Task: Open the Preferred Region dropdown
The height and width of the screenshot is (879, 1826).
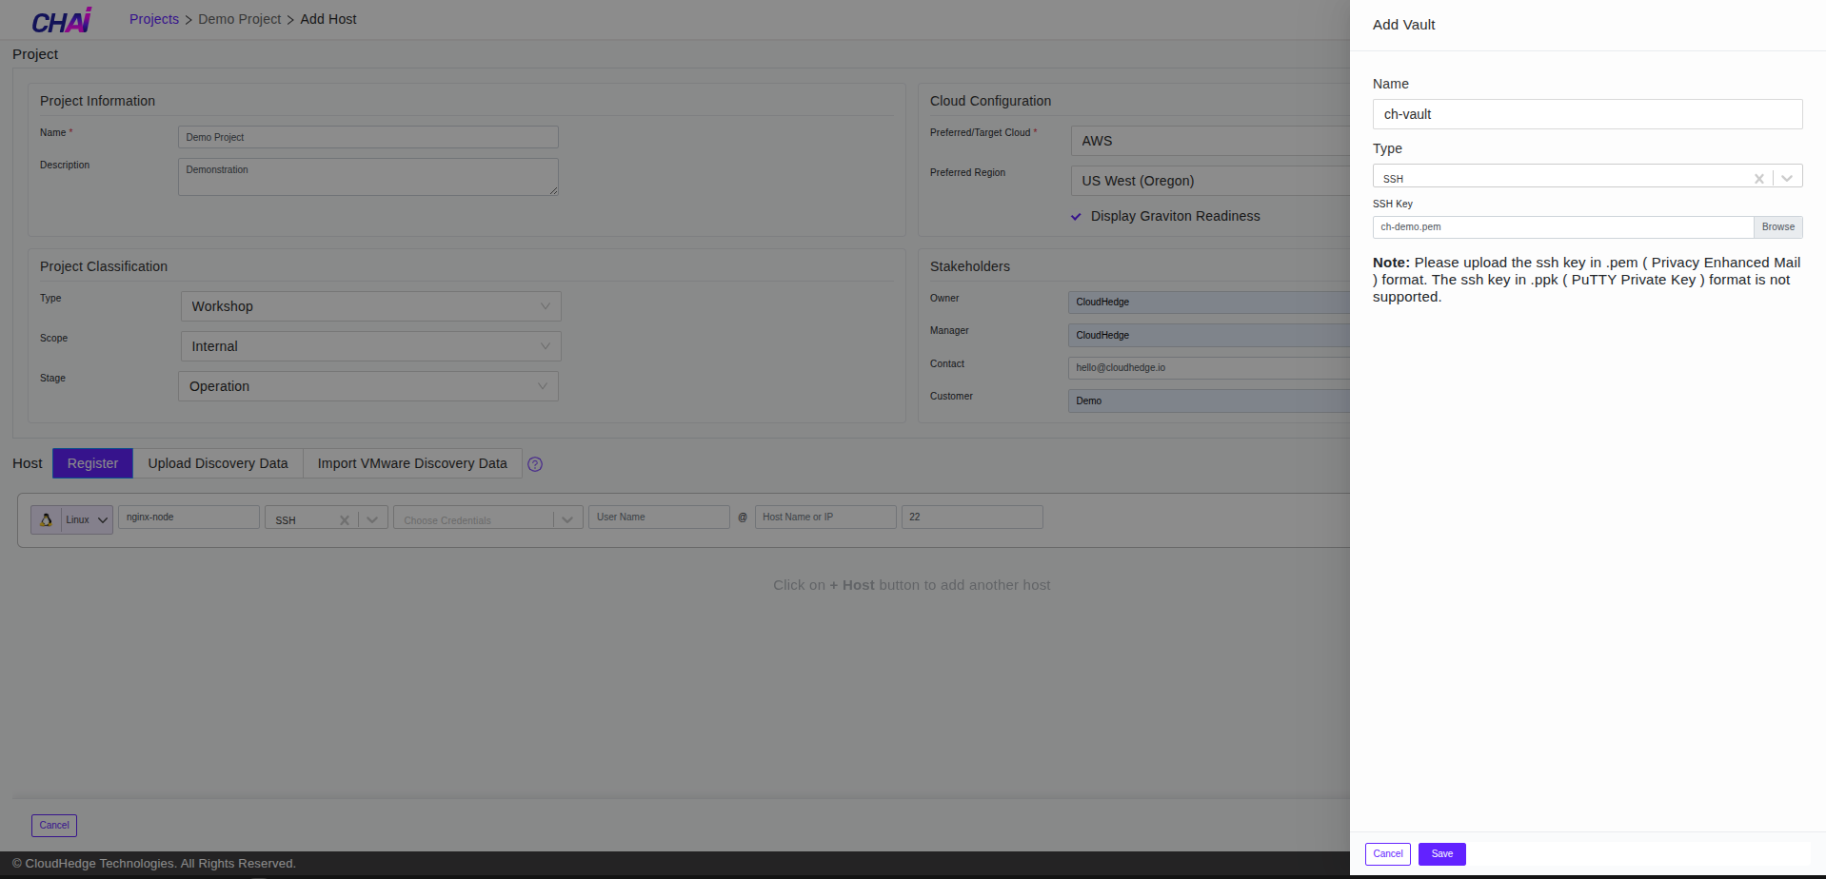Action: pyautogui.click(x=1210, y=181)
